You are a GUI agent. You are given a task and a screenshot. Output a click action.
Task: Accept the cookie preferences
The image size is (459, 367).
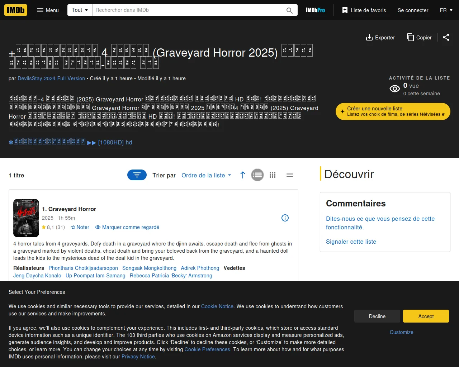point(426,316)
